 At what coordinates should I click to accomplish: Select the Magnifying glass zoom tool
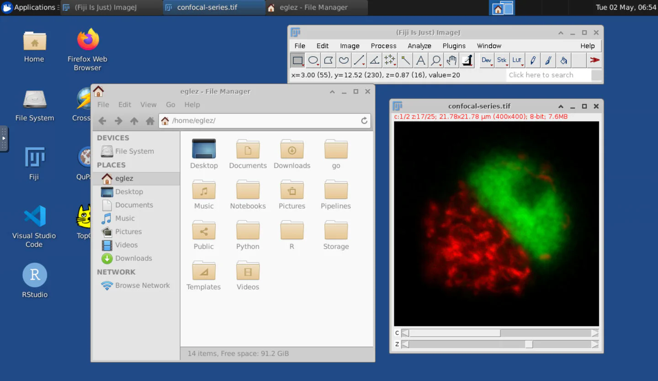click(x=436, y=60)
